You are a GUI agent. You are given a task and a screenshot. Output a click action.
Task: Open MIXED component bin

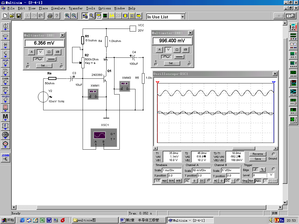[5, 99]
